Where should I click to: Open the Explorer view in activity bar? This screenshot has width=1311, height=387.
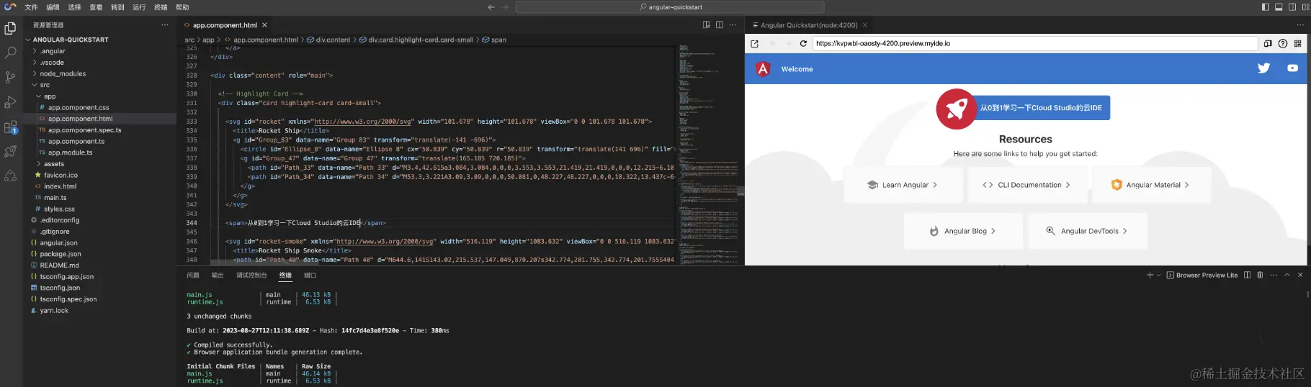tap(10, 28)
